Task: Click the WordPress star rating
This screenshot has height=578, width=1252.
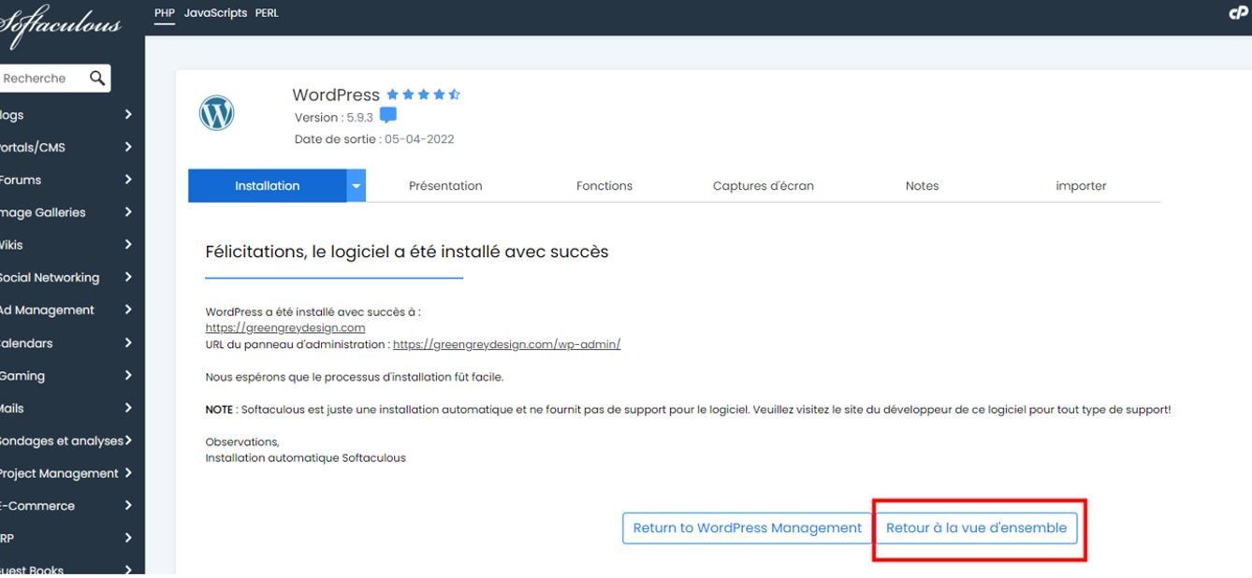Action: point(423,94)
